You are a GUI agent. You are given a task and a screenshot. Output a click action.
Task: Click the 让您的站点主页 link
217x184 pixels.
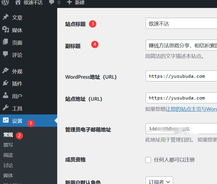(x=191, y=109)
